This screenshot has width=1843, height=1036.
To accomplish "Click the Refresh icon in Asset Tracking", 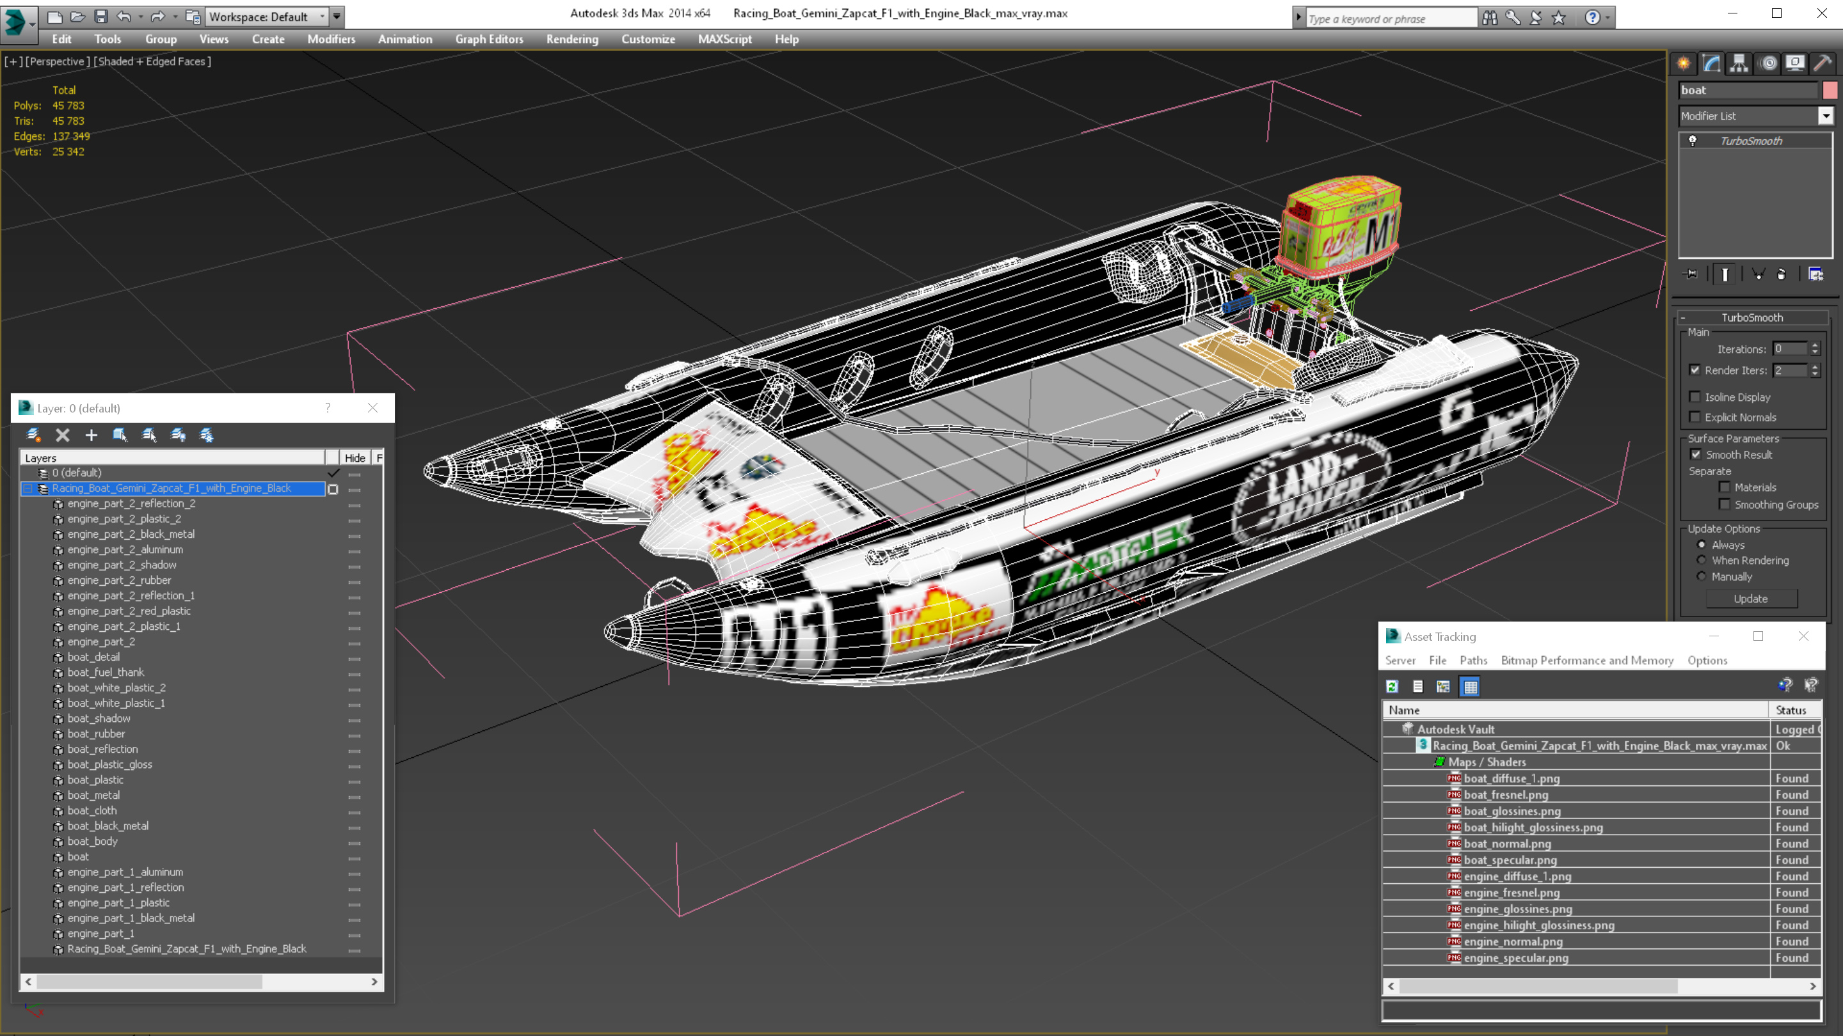I will pyautogui.click(x=1392, y=686).
